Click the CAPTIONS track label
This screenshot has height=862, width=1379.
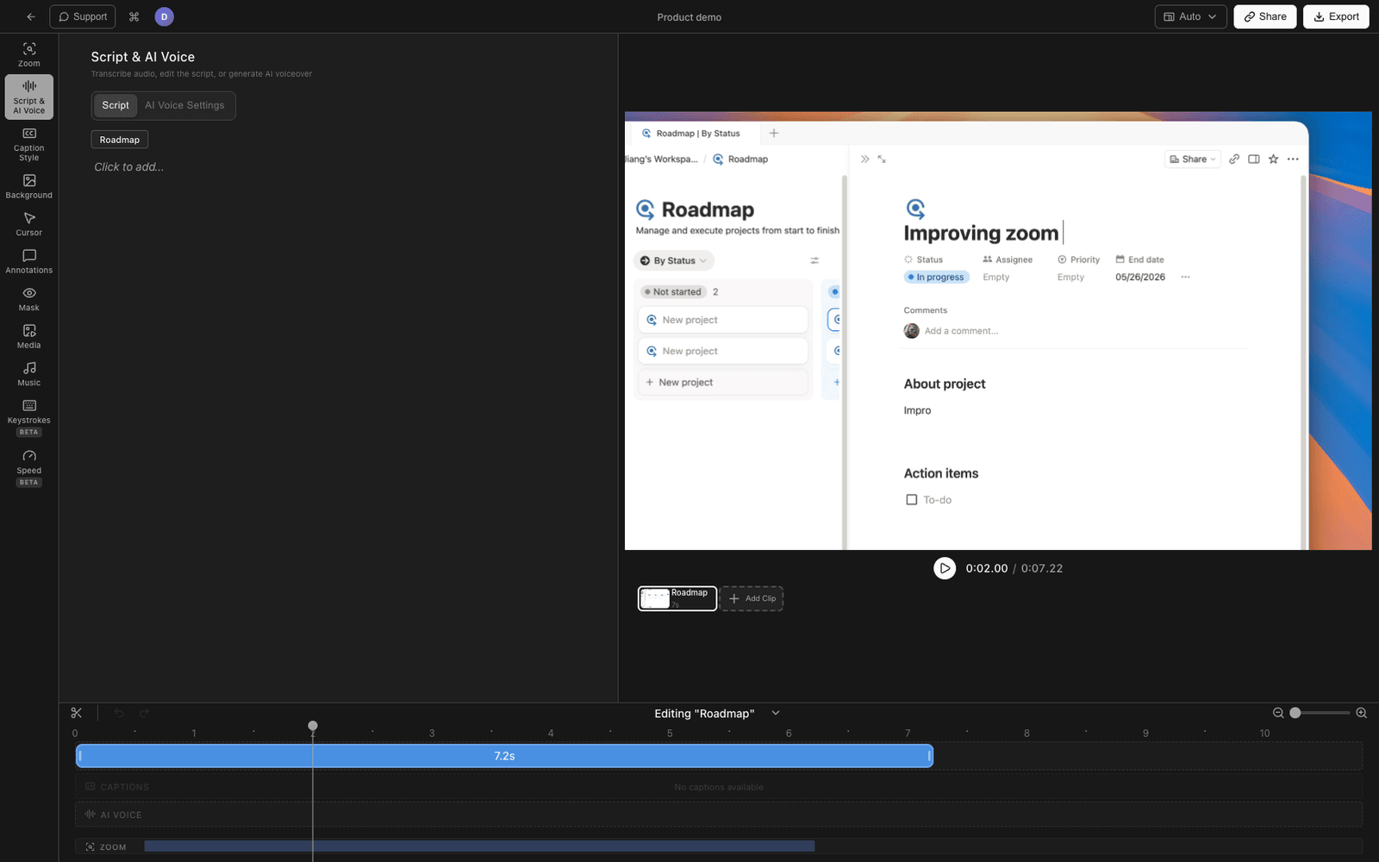click(117, 787)
